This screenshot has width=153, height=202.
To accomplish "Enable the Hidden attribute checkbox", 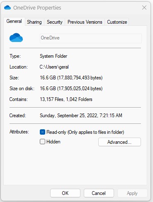I will pos(42,142).
